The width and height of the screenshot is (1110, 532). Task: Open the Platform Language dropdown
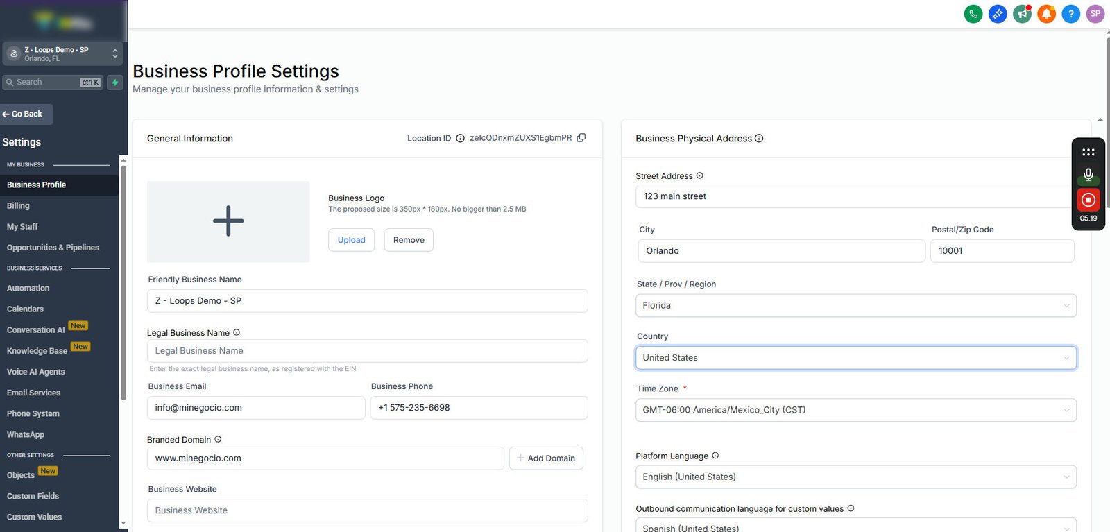click(x=856, y=477)
